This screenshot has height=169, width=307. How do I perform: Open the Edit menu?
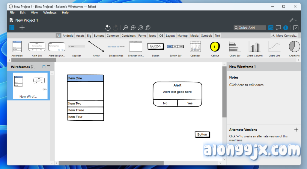pos(23,13)
